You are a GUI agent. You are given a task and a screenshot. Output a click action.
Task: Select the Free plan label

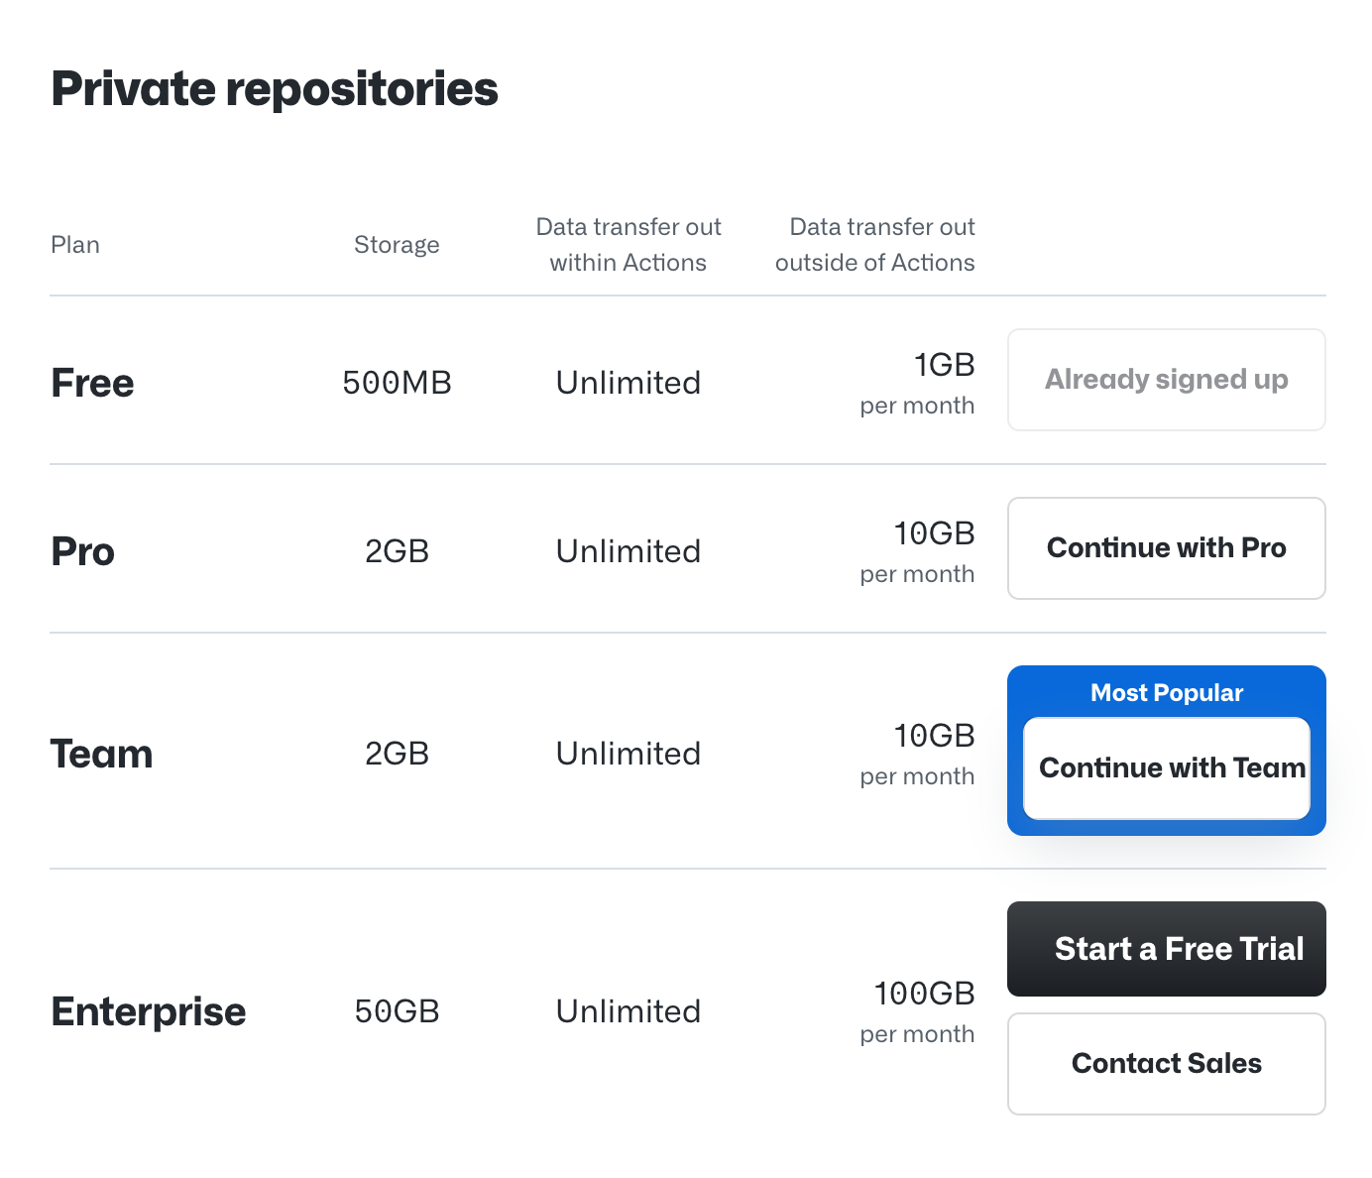pyautogui.click(x=92, y=382)
